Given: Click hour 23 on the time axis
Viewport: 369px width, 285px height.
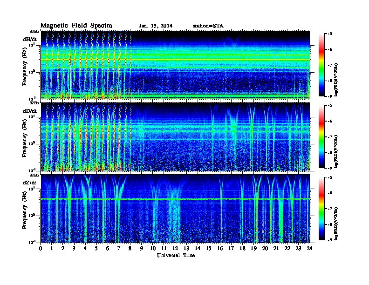Looking at the screenshot, I should click(x=299, y=249).
